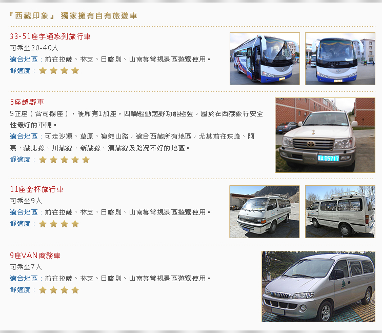Click the first star of VAN商務車 rating

click(x=43, y=290)
